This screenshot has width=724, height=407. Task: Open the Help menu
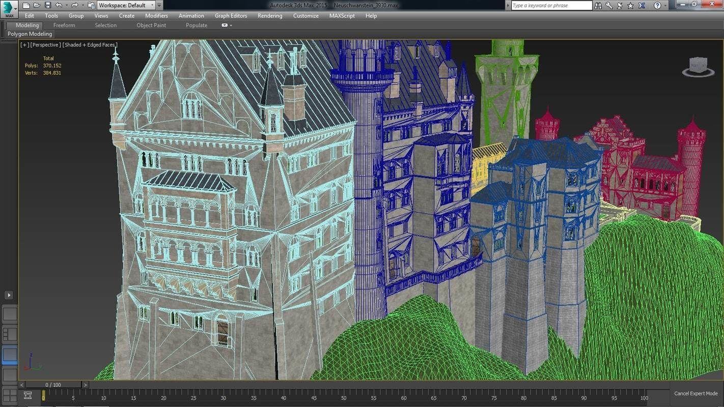[371, 16]
